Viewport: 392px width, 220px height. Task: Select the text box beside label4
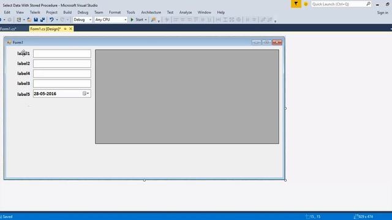(62, 73)
